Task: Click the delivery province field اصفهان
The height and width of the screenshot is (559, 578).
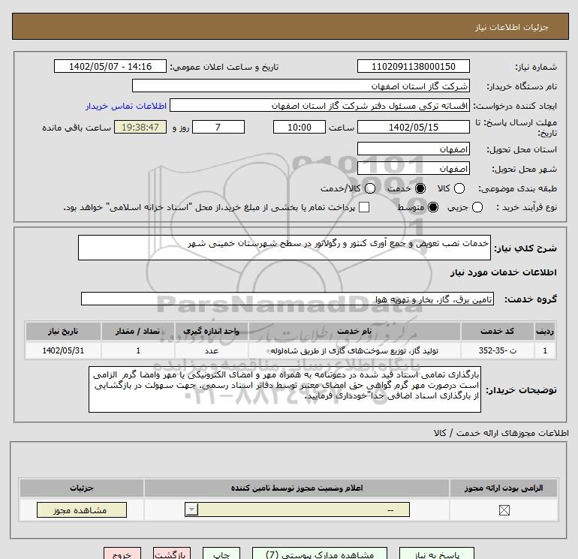Action: click(413, 149)
